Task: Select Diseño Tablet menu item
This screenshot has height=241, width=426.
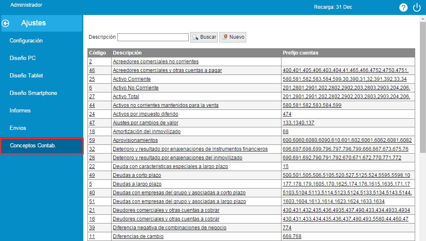Action: click(26, 76)
